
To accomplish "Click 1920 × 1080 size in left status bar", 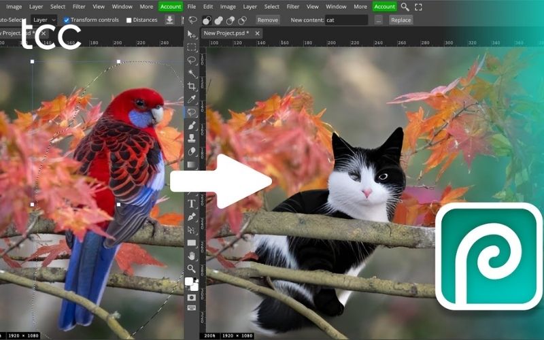I will [x=23, y=336].
